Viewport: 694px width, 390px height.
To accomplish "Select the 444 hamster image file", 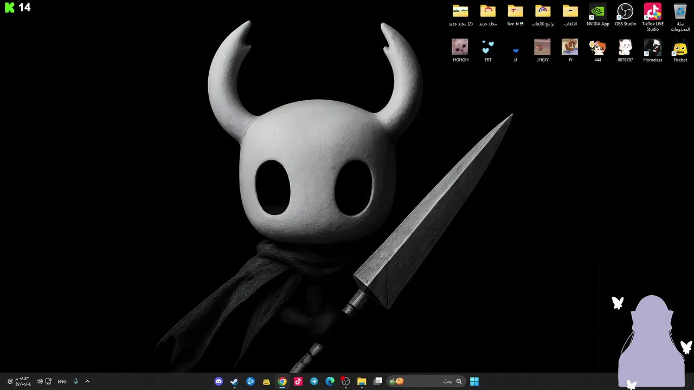I will tap(597, 51).
